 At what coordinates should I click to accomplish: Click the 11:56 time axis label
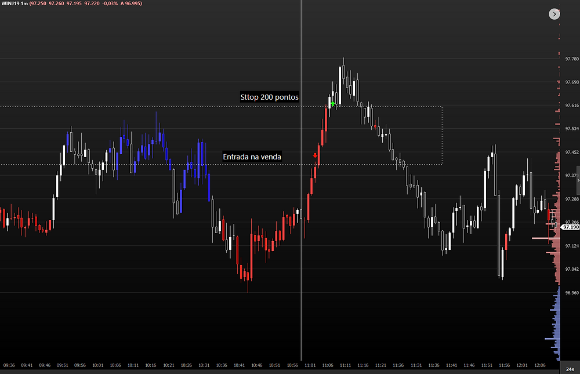tap(504, 365)
